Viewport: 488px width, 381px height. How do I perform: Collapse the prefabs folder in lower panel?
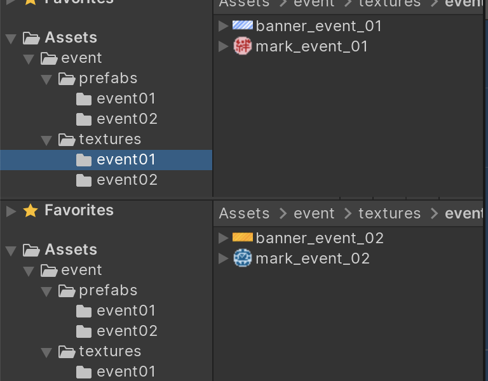46,291
